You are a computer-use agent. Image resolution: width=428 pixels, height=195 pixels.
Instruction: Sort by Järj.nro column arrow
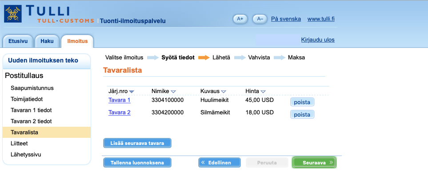pos(132,92)
